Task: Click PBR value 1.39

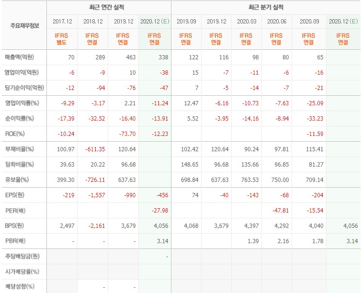Action: click(253, 241)
